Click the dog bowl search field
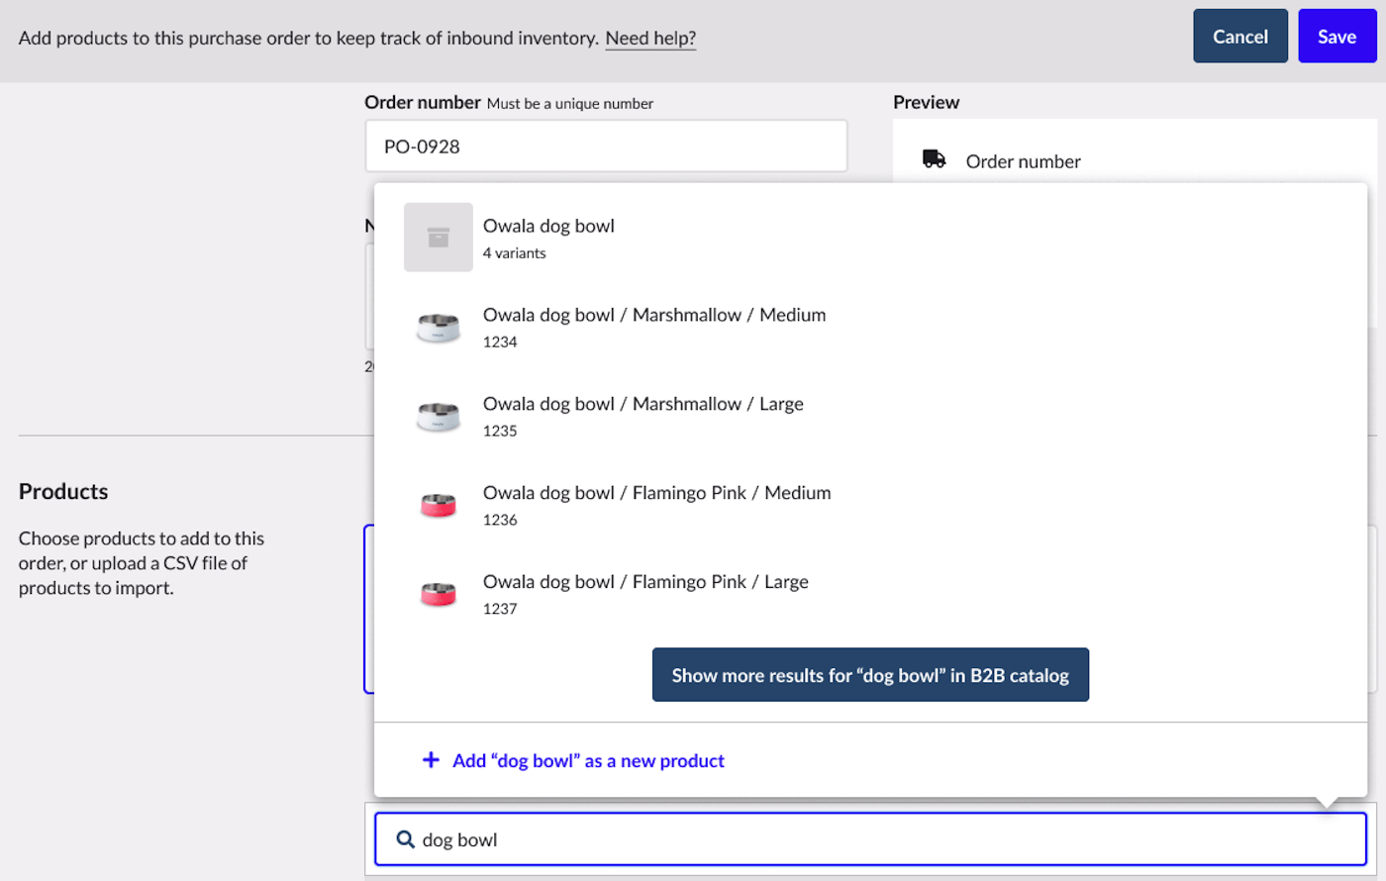Screen dimensions: 1386x881 [870, 839]
